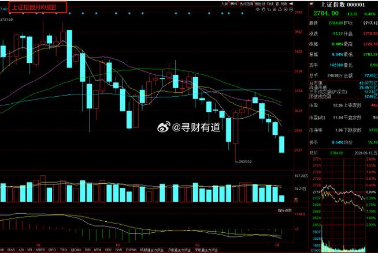Click the -13.12 change value beside 涨跌
This screenshot has height=253, width=378.
tap(337, 33)
